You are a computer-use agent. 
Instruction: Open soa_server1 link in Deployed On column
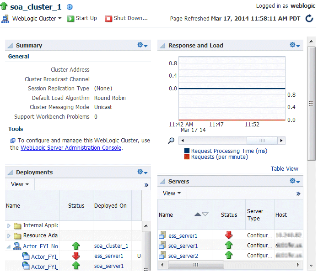(x=109, y=266)
